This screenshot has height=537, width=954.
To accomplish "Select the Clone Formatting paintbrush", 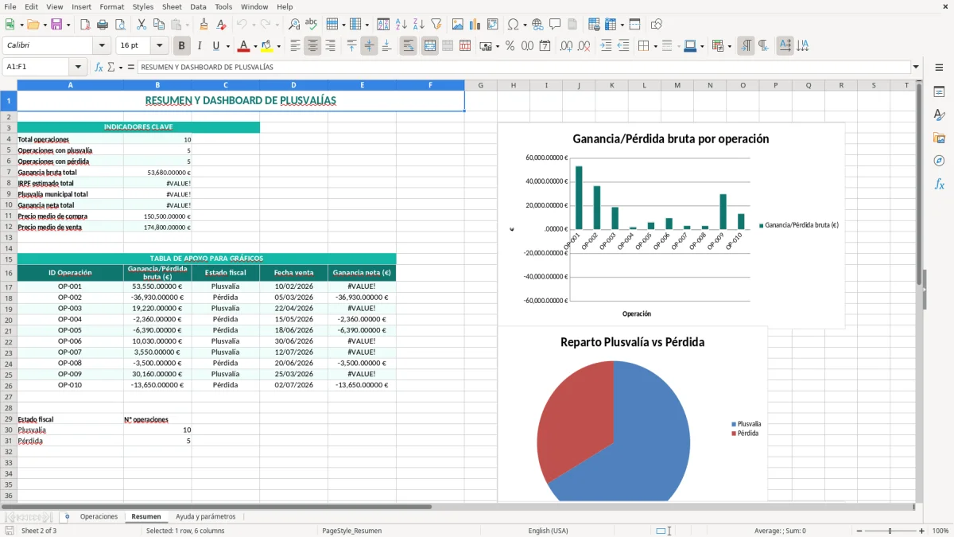I will (204, 25).
